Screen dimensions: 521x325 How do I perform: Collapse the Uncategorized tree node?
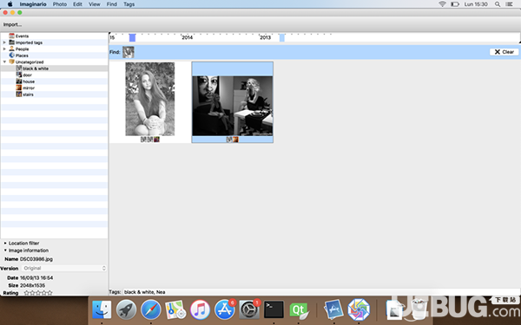tap(4, 62)
